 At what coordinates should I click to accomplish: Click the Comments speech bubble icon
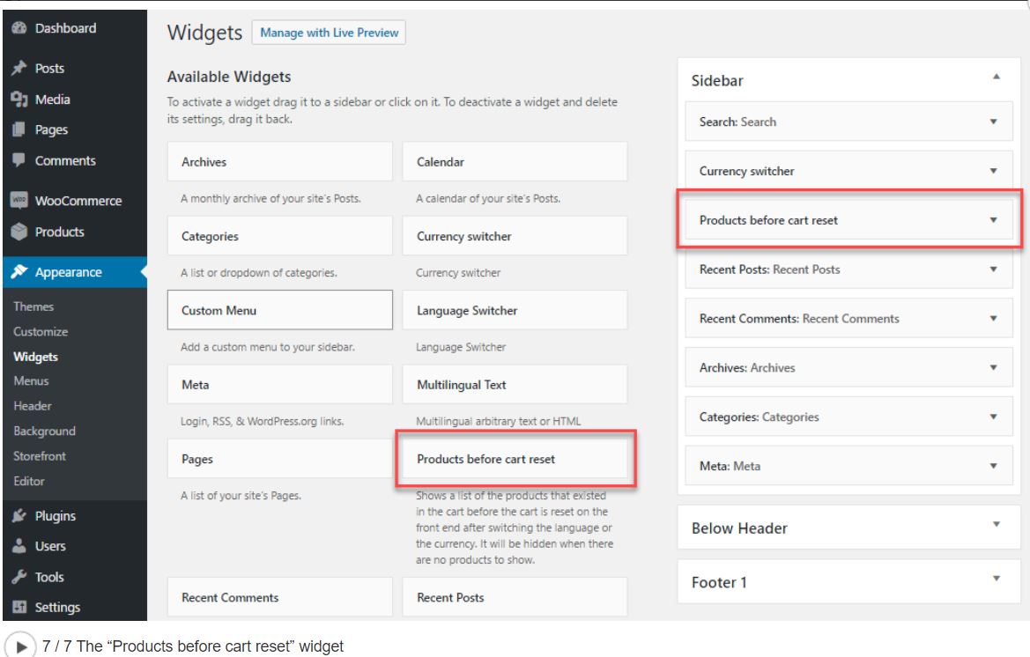[19, 160]
